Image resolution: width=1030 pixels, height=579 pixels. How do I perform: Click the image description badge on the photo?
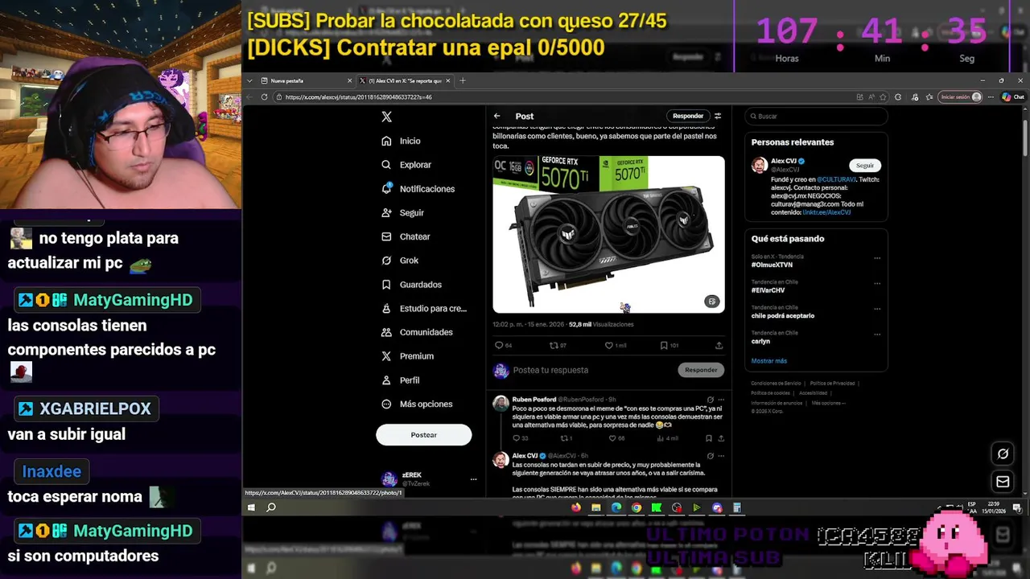711,302
